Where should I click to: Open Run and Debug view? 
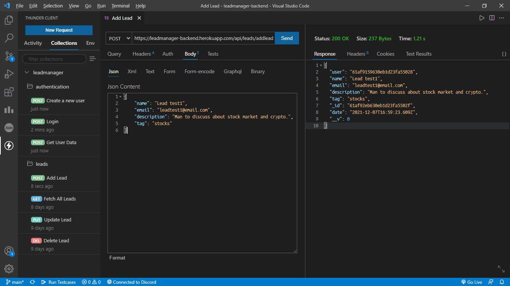point(9,74)
